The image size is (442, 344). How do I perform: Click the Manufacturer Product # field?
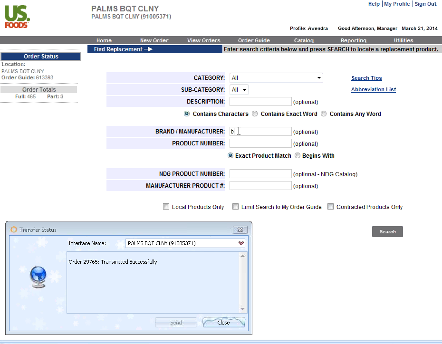click(260, 185)
